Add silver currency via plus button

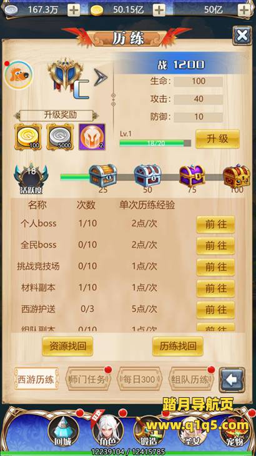(74, 11)
